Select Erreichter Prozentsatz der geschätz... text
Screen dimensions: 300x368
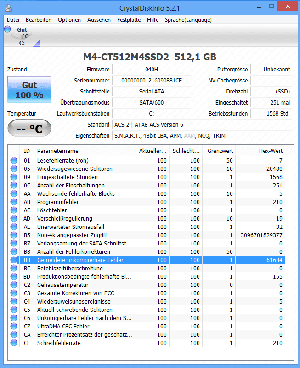(85, 335)
